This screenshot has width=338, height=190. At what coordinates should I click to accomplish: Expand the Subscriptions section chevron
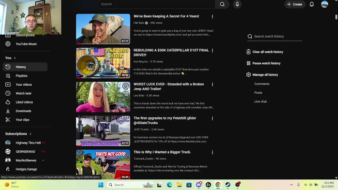(x=30, y=134)
